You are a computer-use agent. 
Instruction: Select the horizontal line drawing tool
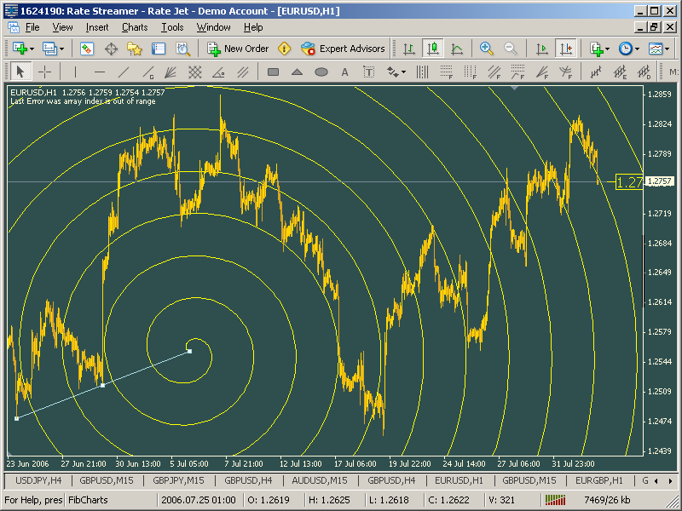pos(100,72)
